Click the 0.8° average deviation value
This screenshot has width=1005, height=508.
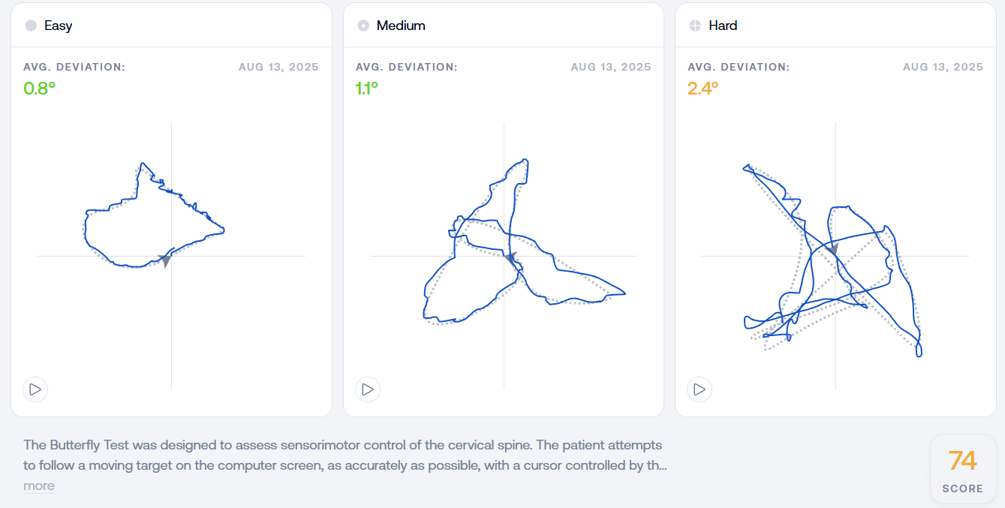click(40, 88)
